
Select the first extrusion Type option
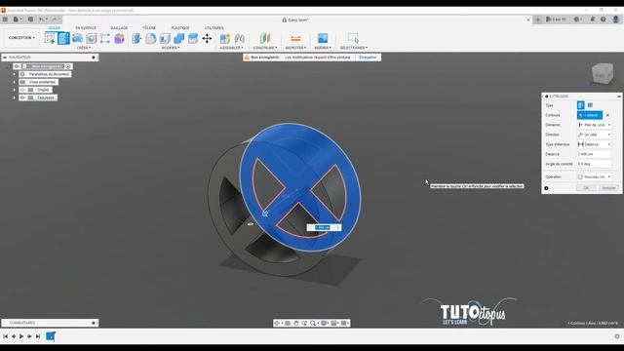tap(581, 105)
